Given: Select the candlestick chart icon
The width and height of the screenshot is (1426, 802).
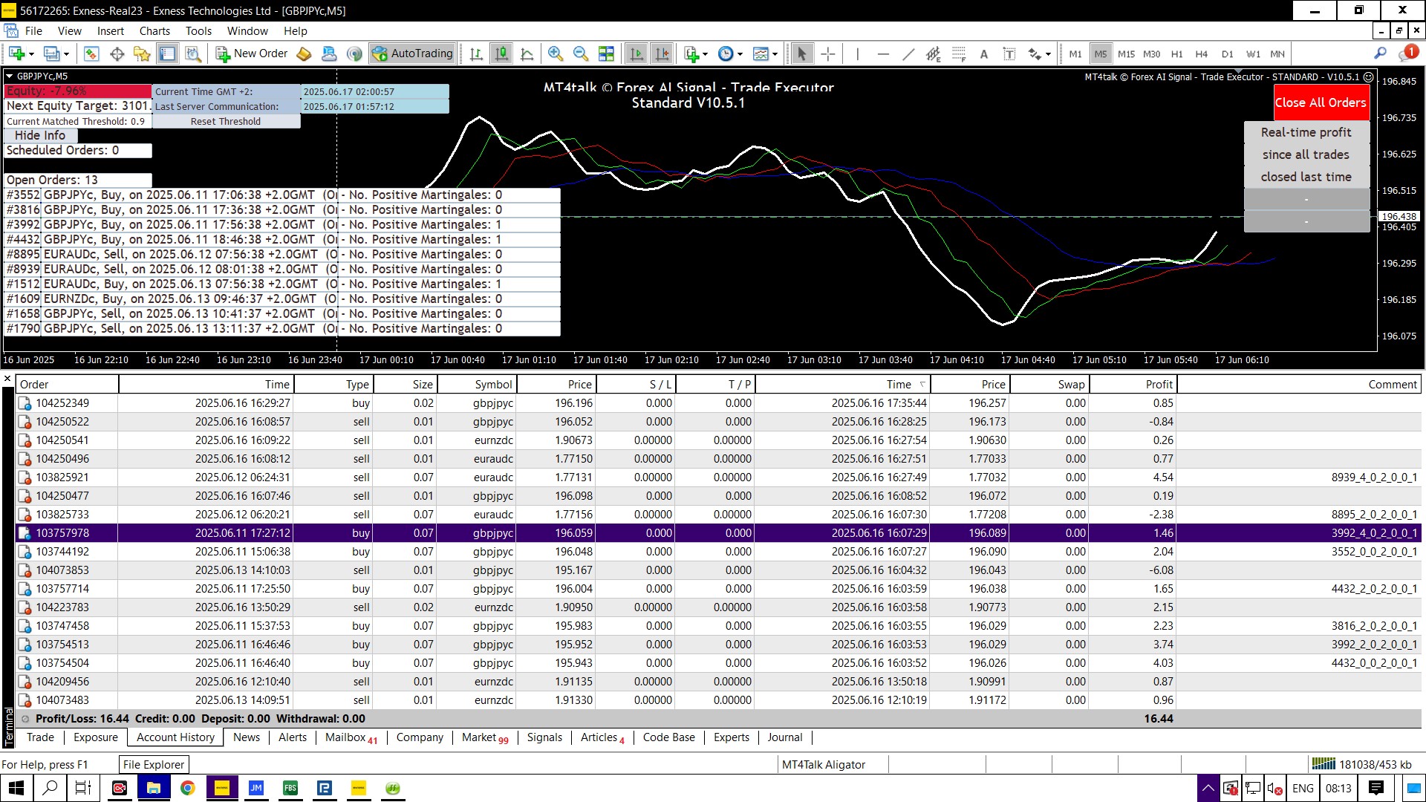Looking at the screenshot, I should [502, 53].
